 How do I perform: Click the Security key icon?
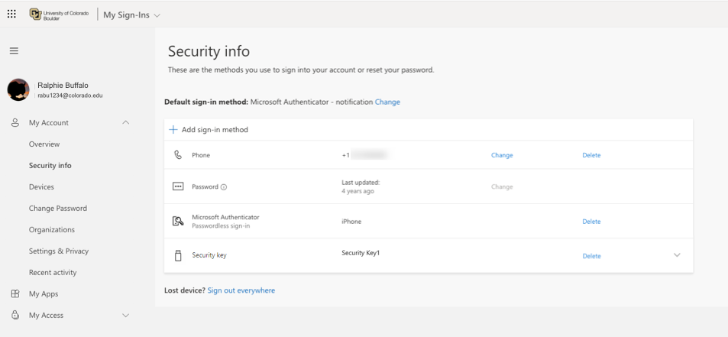tap(178, 255)
